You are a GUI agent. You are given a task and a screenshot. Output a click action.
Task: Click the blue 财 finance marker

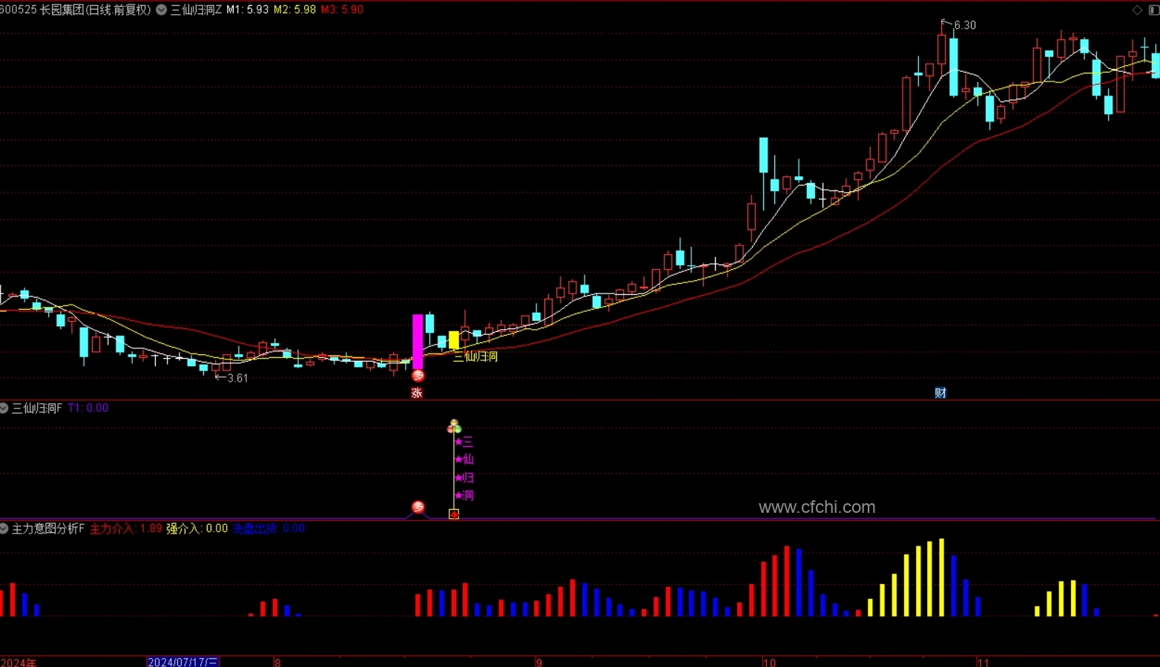[940, 393]
